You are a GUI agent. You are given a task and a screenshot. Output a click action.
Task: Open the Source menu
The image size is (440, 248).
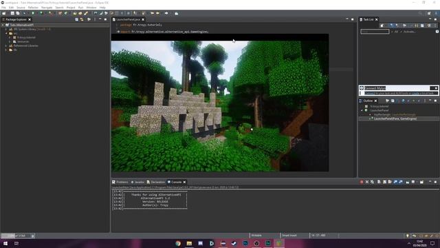(21, 8)
